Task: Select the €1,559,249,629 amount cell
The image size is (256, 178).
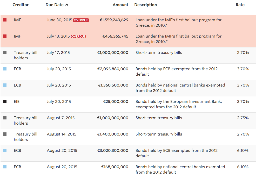Action: tap(114, 20)
